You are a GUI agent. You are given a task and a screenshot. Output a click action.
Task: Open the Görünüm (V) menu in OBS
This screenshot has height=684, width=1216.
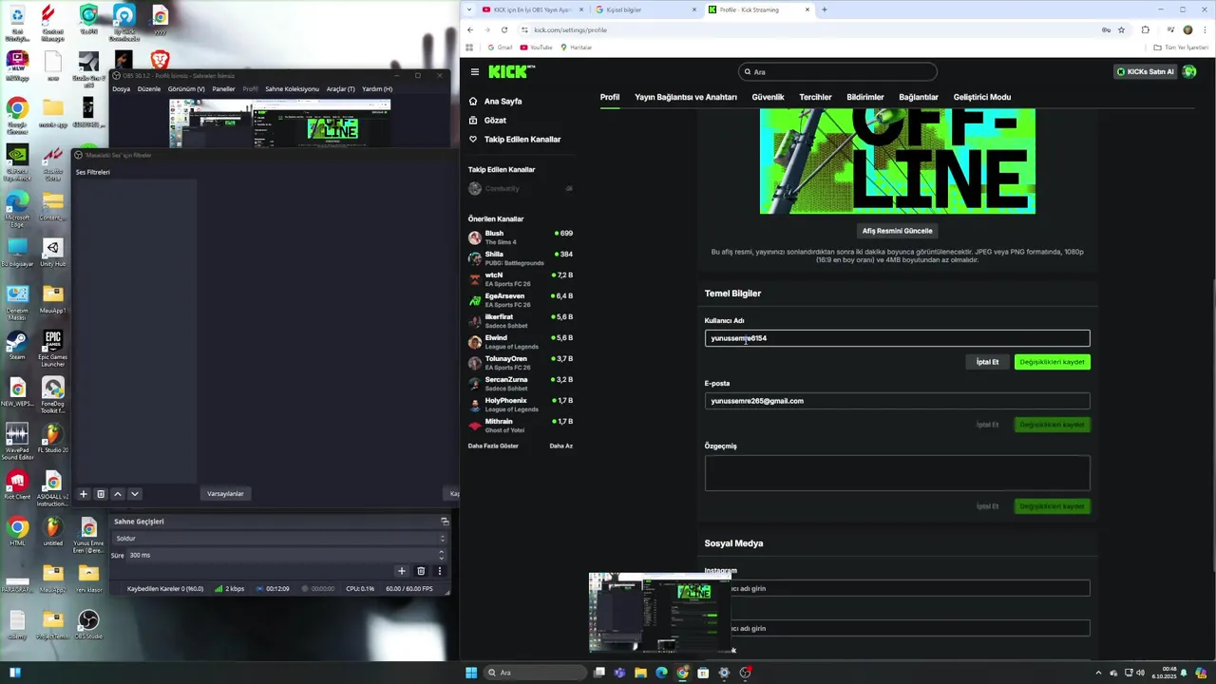coord(186,89)
